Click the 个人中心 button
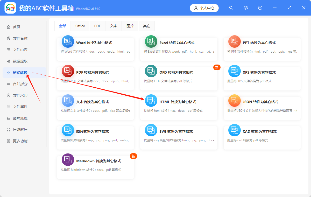Viewport: 311px width, 197px height. coord(204,8)
